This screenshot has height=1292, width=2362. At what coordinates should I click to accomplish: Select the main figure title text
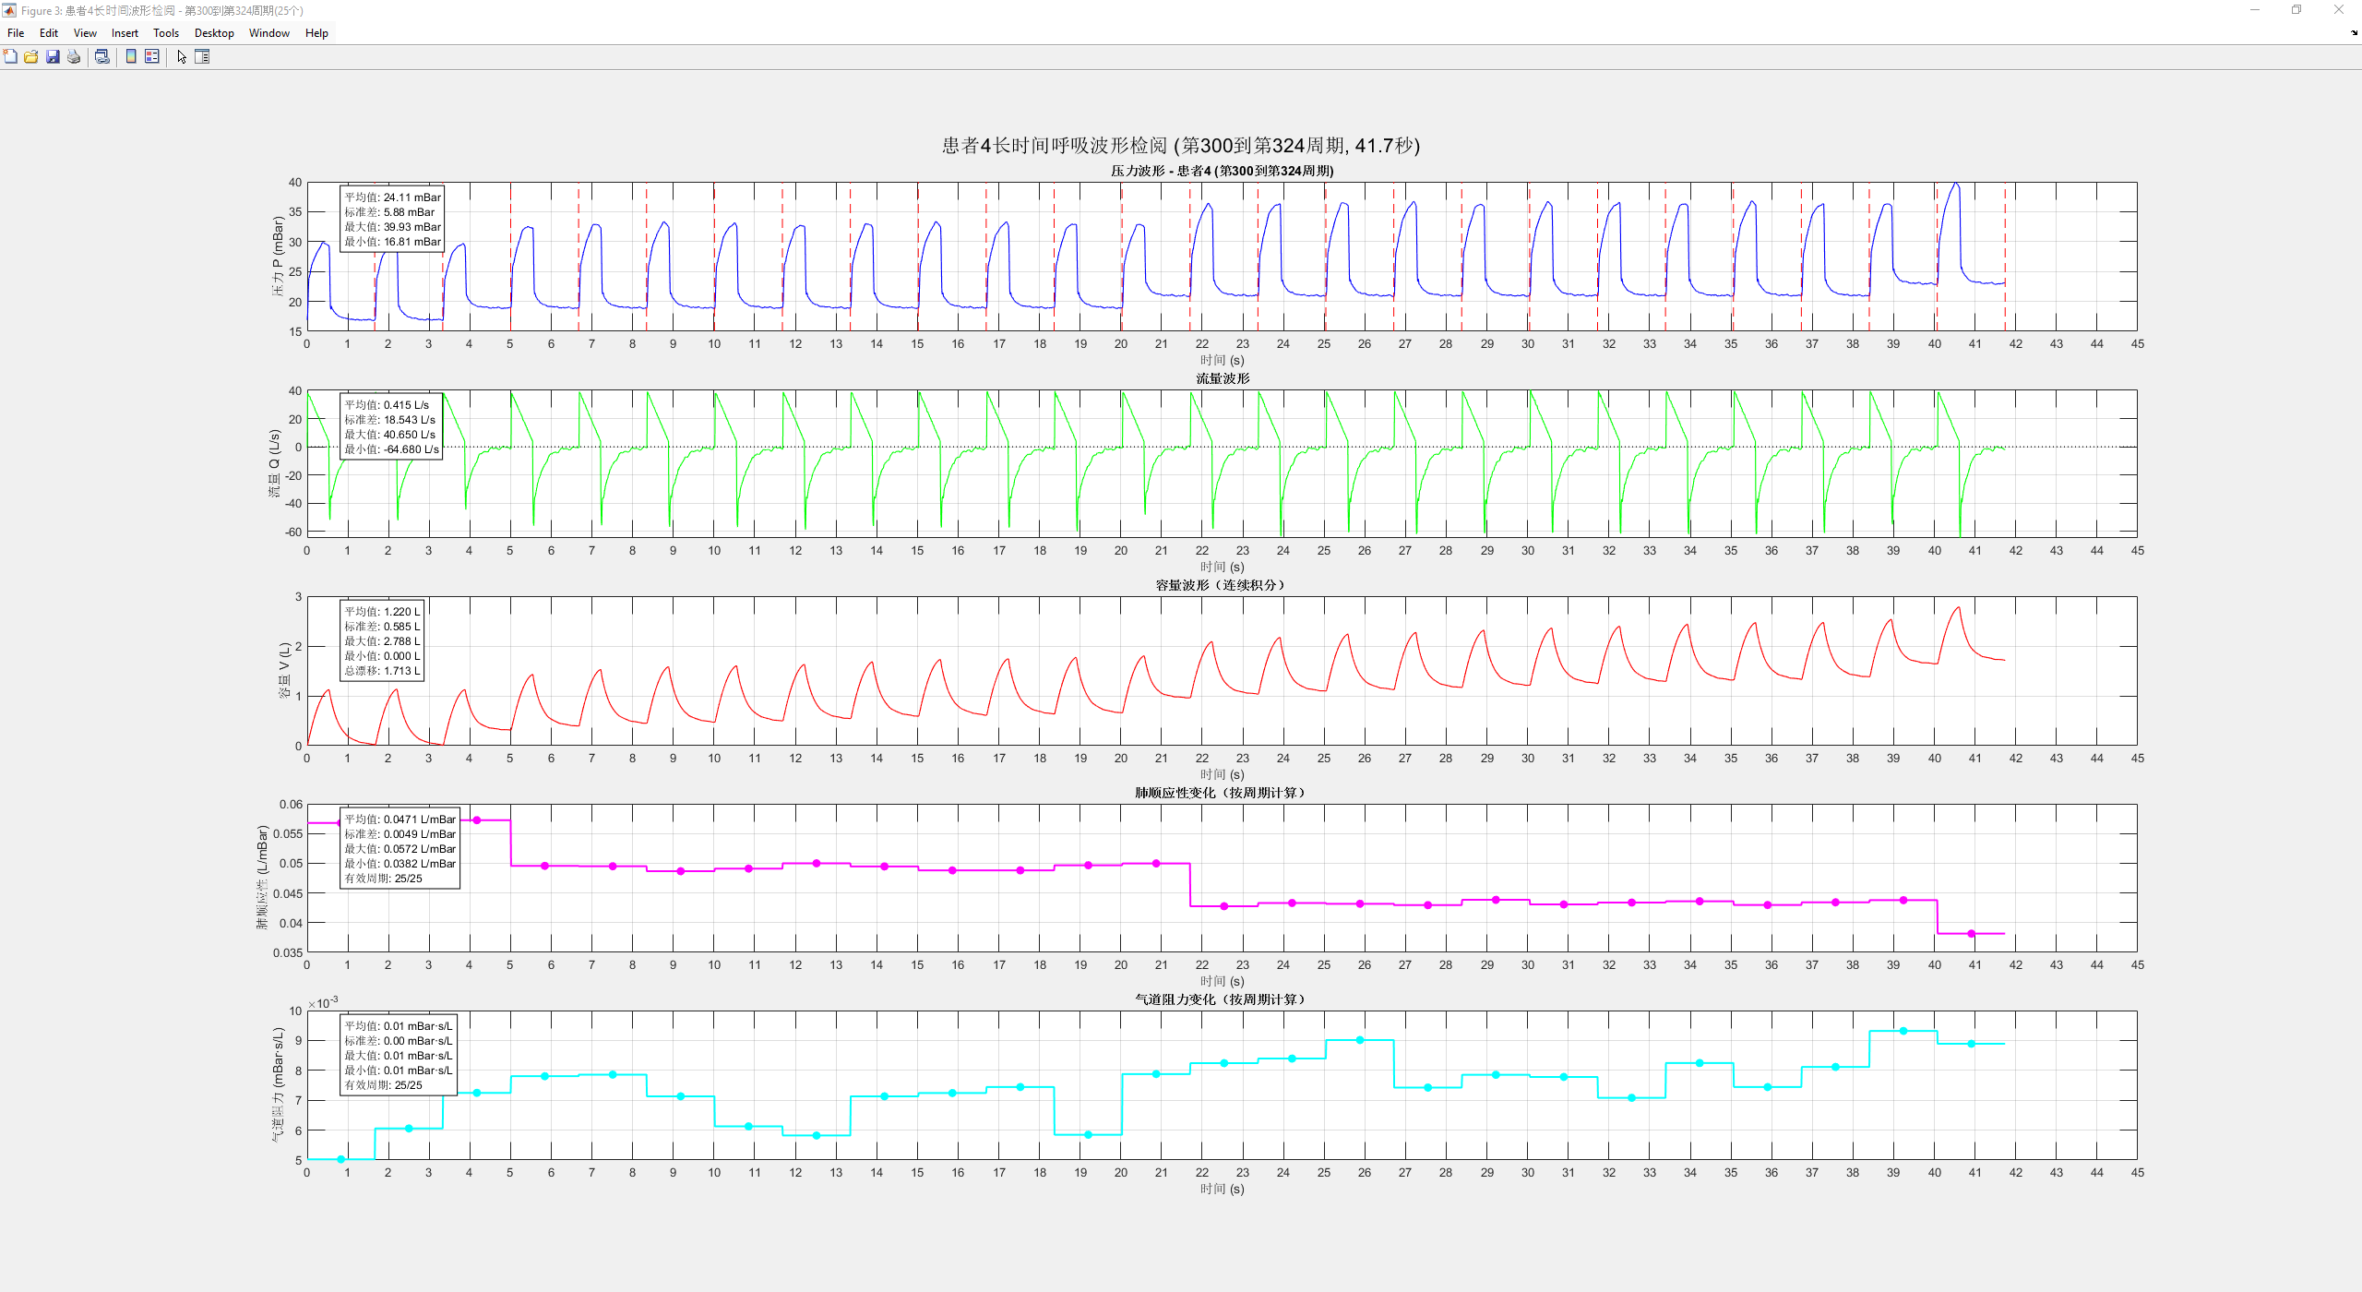click(1181, 146)
